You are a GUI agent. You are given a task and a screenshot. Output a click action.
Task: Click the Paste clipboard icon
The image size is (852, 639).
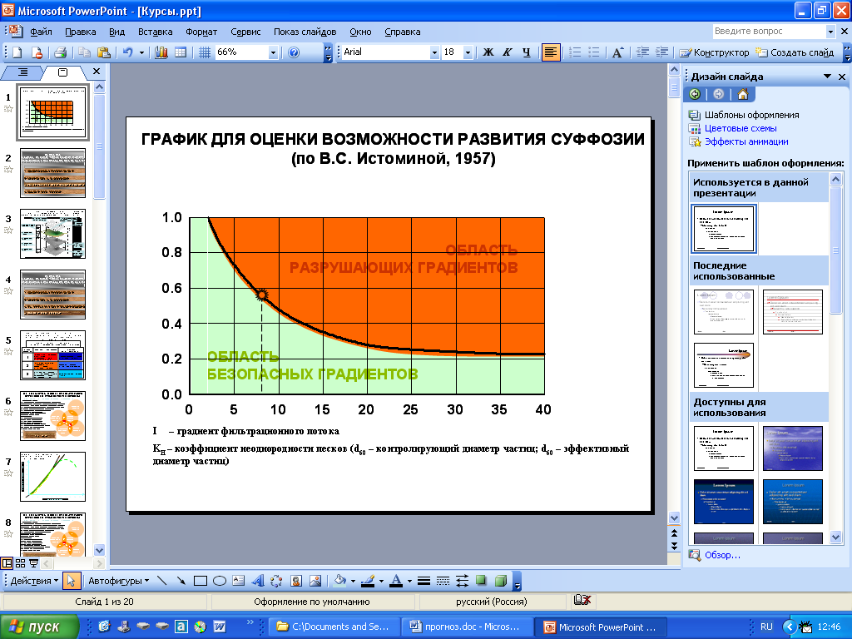[x=103, y=52]
